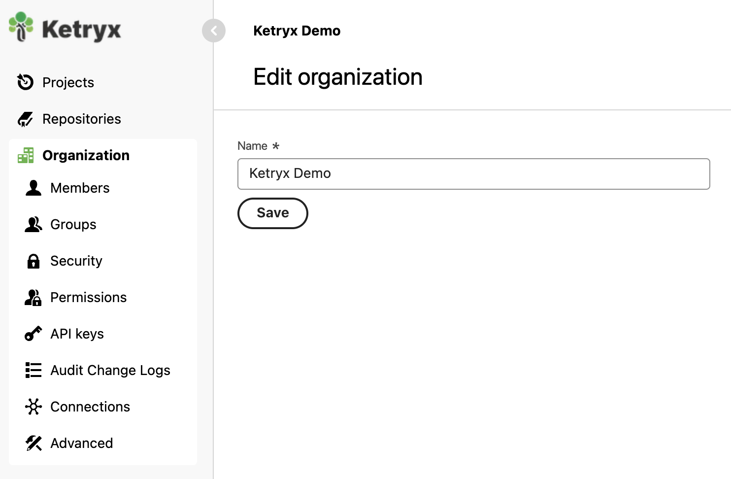This screenshot has height=479, width=731.
Task: Click the Projects clock-arrow icon
Action: (25, 82)
